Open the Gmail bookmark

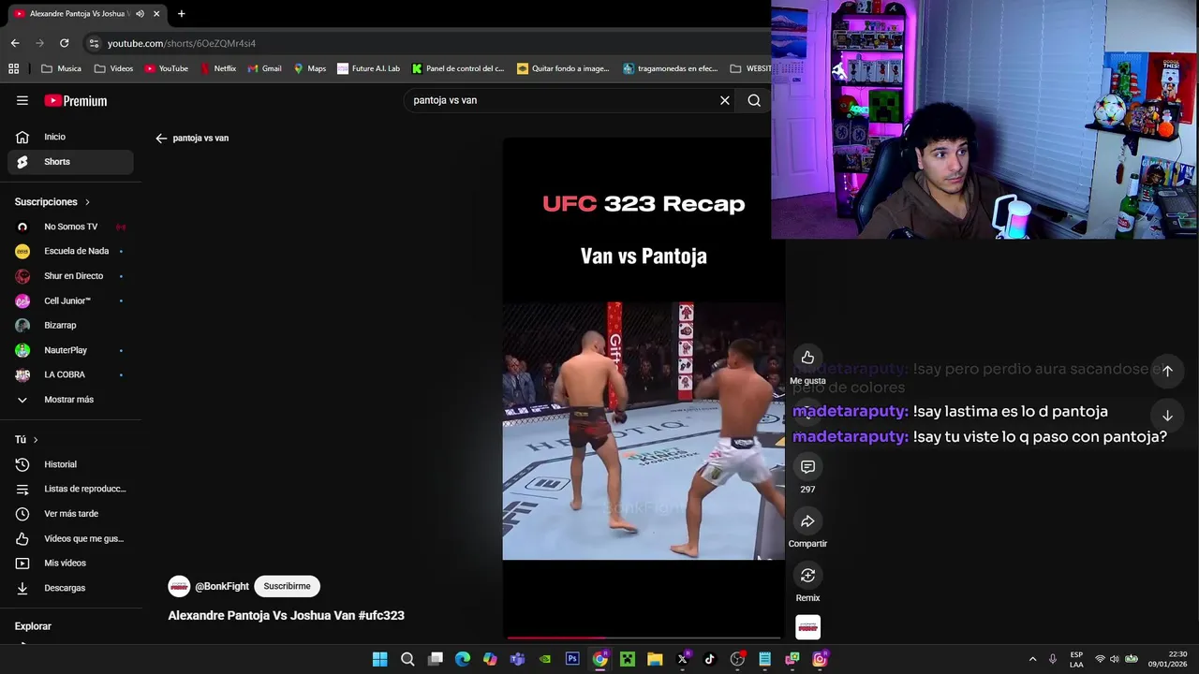pos(264,68)
